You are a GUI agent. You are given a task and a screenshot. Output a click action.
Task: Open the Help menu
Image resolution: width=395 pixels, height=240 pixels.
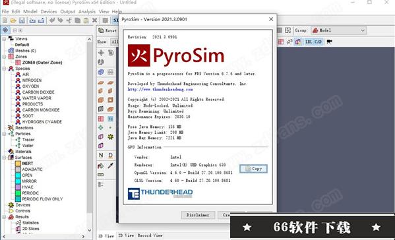117,12
